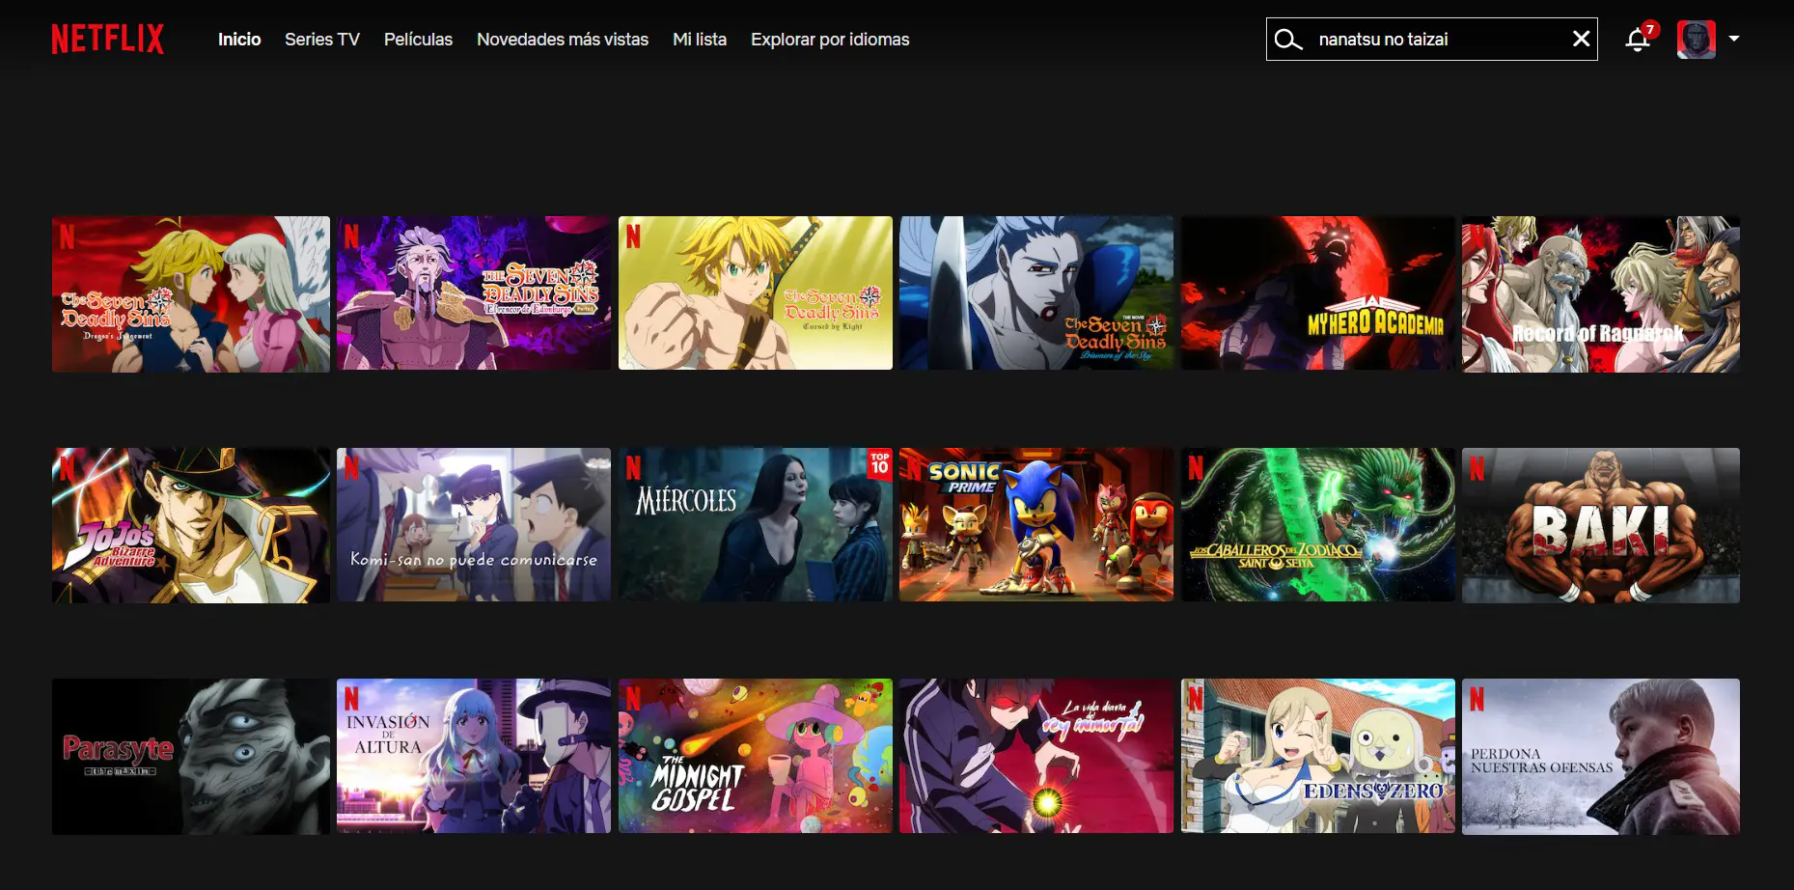Click the Top 10 badge on Miércoles
1794x890 pixels.
pos(880,464)
